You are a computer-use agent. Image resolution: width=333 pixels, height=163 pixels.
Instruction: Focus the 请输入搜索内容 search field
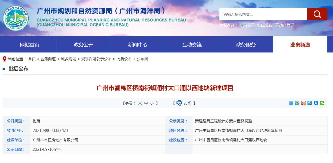[x=263, y=15]
